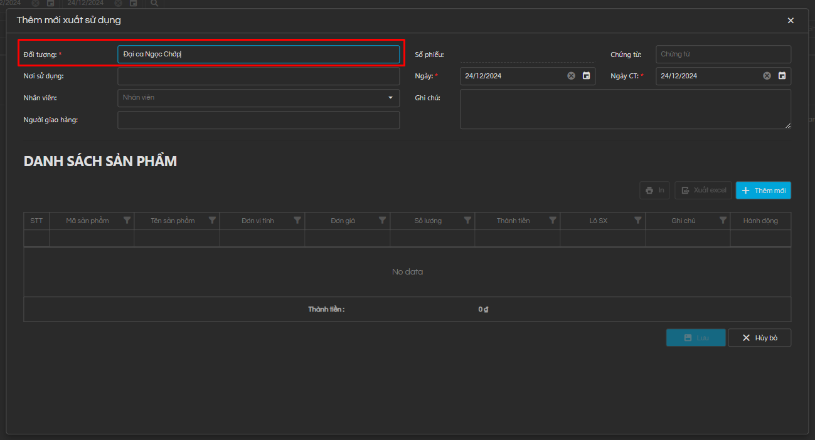Image resolution: width=815 pixels, height=440 pixels.
Task: Filter the Đơn giá column
Action: pyautogui.click(x=383, y=221)
